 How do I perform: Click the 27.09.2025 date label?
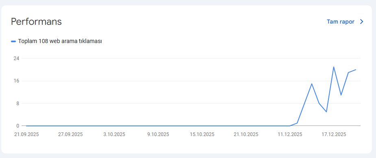pyautogui.click(x=70, y=134)
